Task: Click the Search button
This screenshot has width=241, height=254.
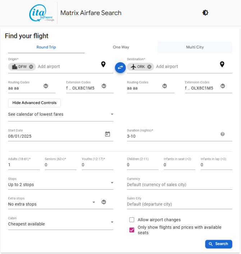Action: pyautogui.click(x=218, y=244)
